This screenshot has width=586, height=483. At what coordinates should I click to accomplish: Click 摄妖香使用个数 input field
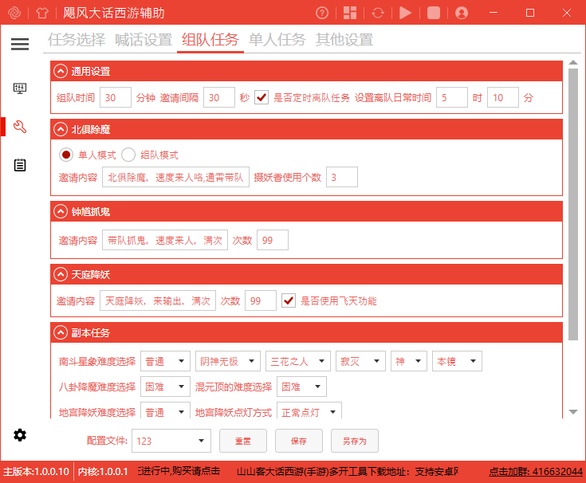[x=342, y=177]
